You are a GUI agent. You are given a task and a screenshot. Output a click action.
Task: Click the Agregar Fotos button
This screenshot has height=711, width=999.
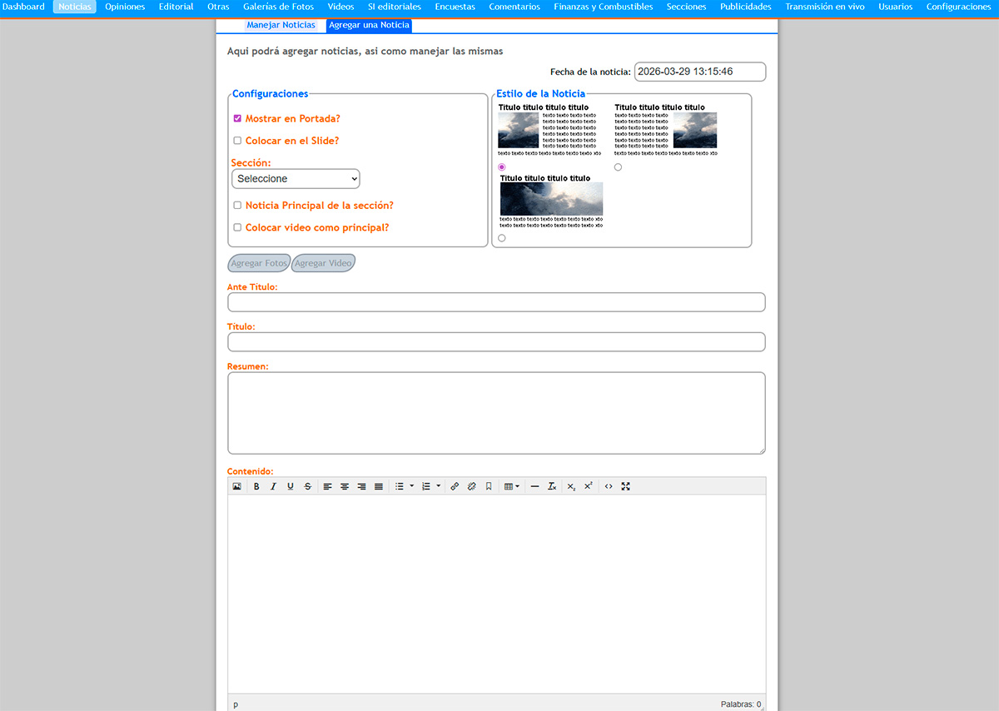coord(259,263)
